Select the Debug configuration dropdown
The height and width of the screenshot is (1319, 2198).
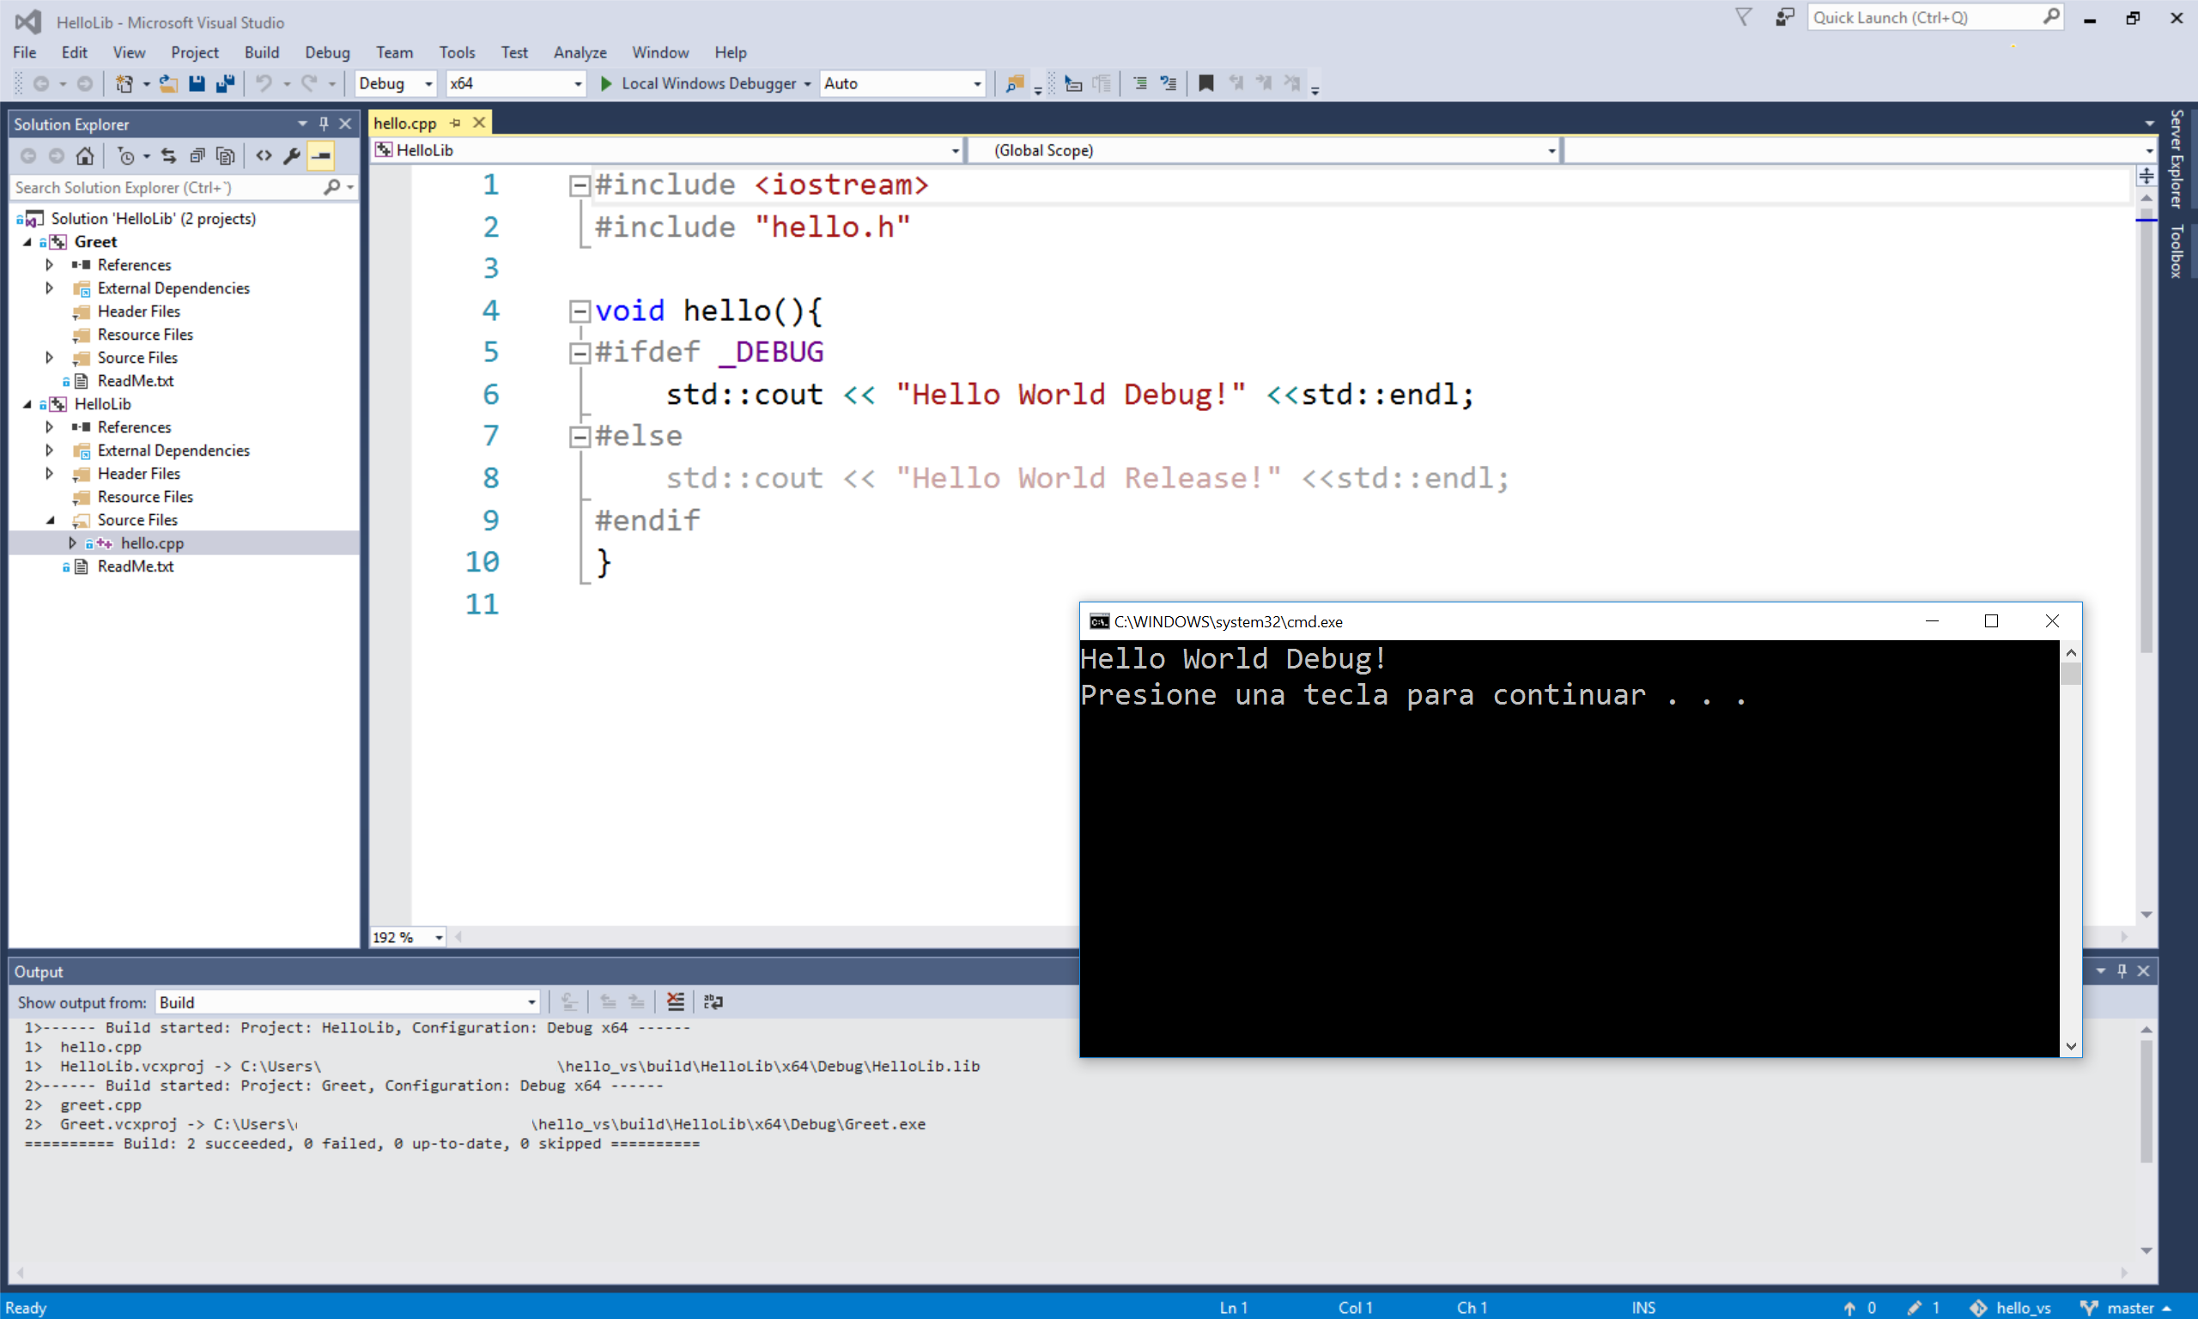pyautogui.click(x=396, y=82)
